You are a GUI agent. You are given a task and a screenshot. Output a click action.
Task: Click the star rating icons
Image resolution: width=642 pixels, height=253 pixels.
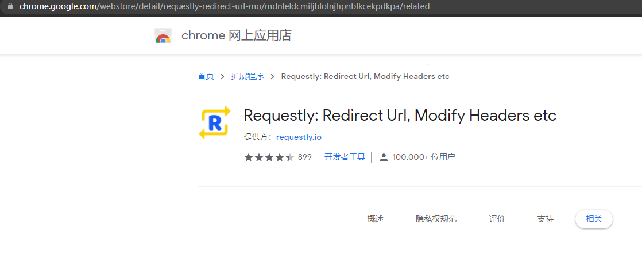[x=269, y=157]
